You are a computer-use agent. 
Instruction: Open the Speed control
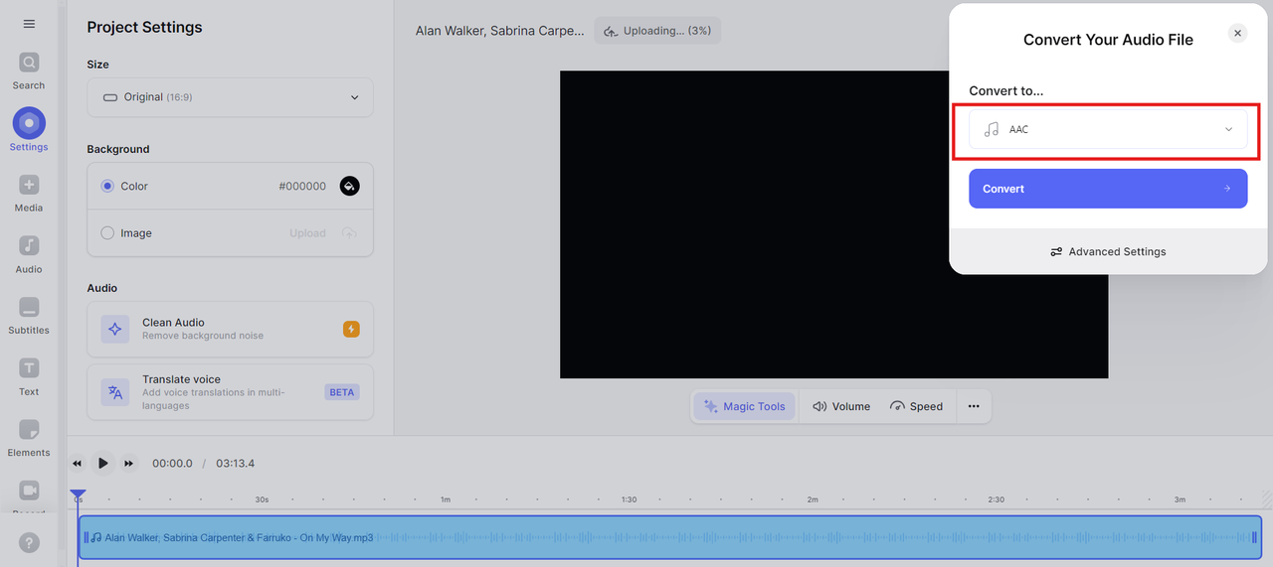coord(916,406)
